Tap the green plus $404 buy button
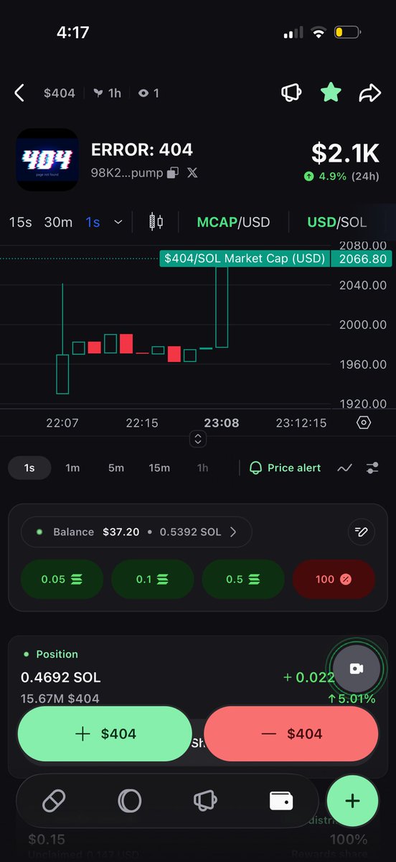The height and width of the screenshot is (862, 396). coord(105,733)
